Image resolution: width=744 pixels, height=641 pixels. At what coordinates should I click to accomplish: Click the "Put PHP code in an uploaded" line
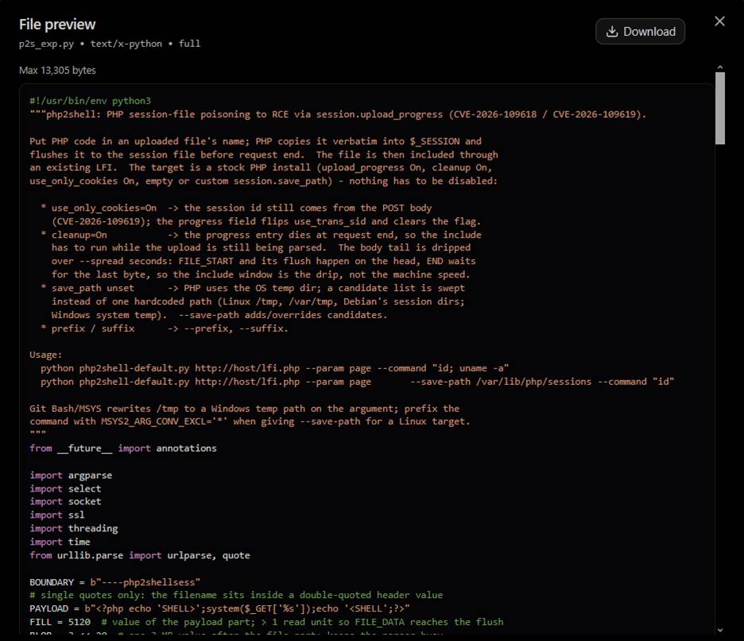click(255, 142)
